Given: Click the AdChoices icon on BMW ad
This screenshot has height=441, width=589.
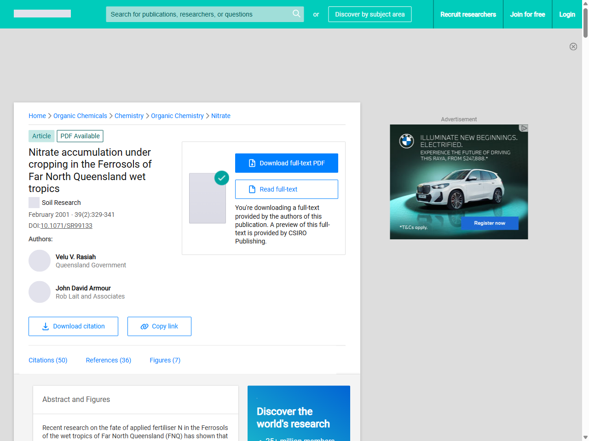Looking at the screenshot, I should (523, 128).
